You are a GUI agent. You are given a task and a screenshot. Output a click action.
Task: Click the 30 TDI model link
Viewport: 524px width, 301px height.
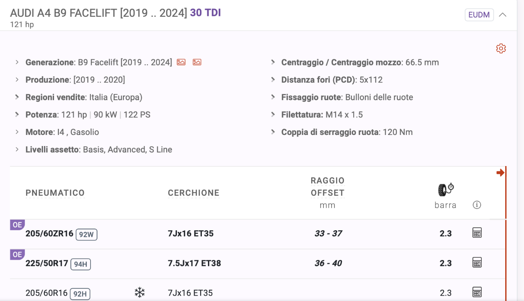(x=206, y=13)
